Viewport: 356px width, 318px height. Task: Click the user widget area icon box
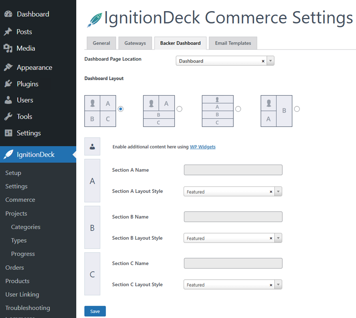tap(92, 147)
